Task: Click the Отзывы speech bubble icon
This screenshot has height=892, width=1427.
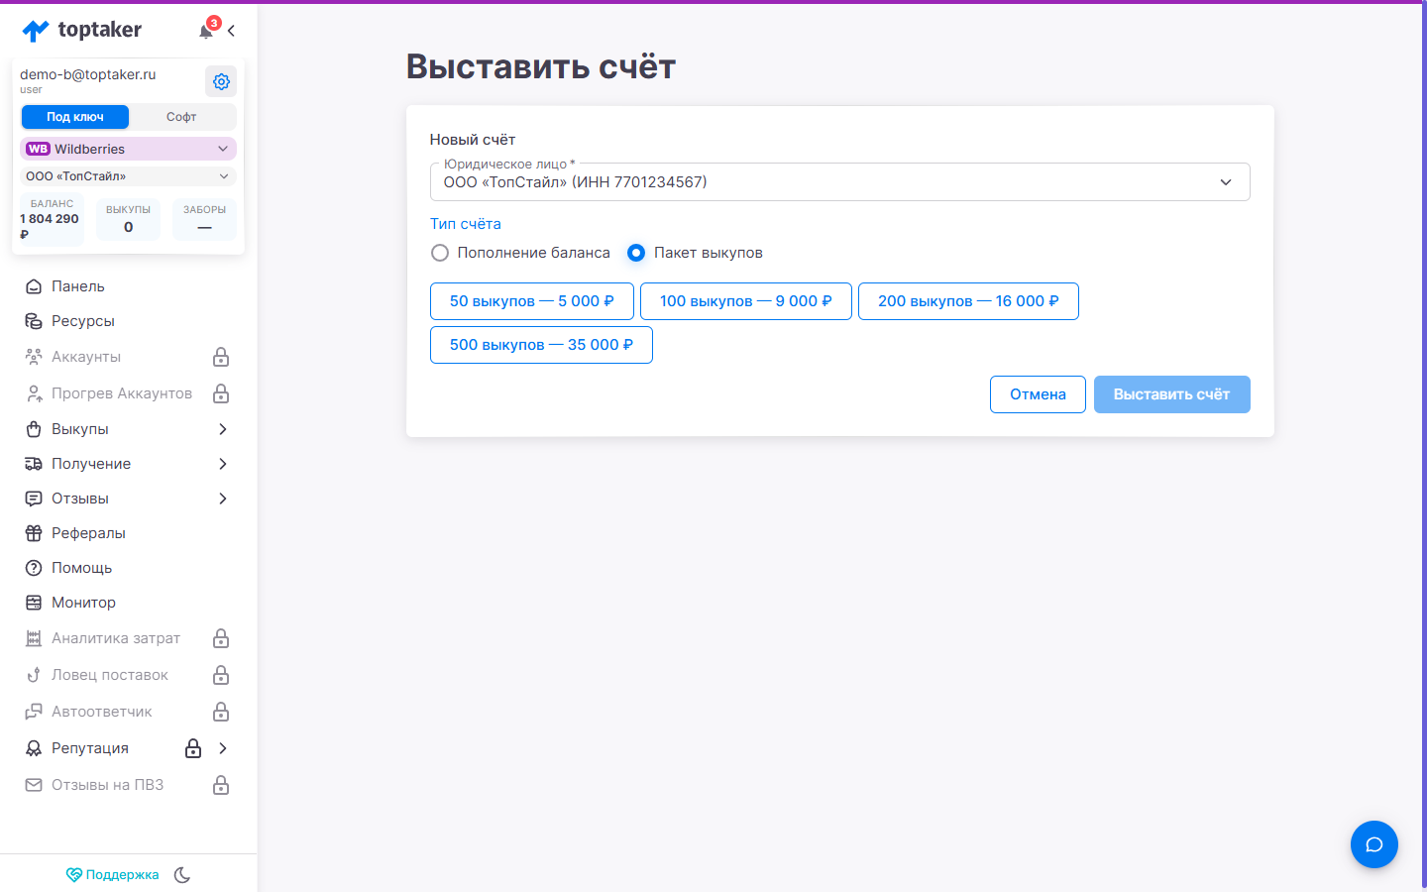Action: point(34,499)
